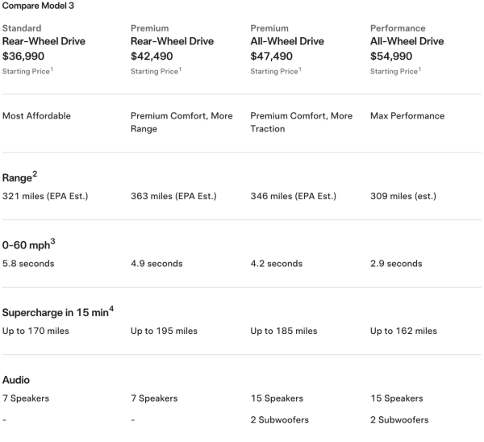The height and width of the screenshot is (442, 484).
Task: Open footnote 1 under the $42,490 price
Action: [x=180, y=69]
